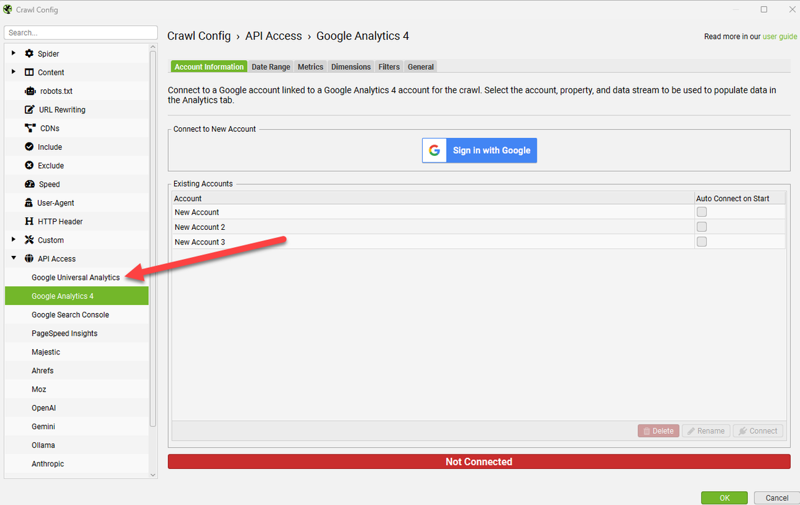800x505 pixels.
Task: Open the user guide link
Action: click(x=780, y=37)
